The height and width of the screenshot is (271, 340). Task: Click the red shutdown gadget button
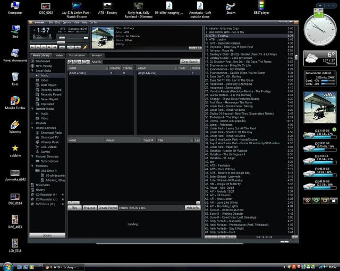[307, 200]
